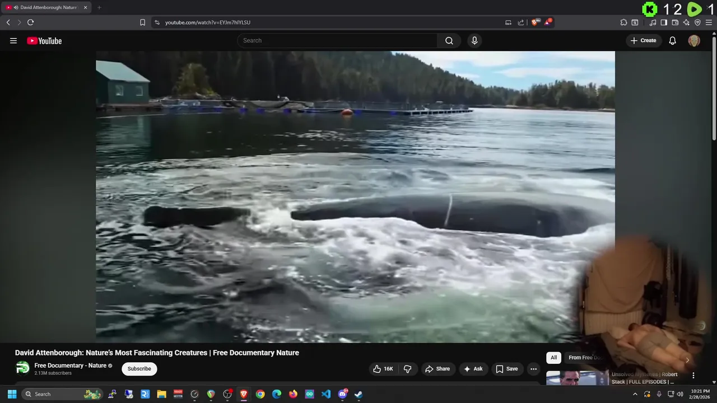Bookmark this page with the bookmark icon
717x403 pixels.
[x=142, y=22]
